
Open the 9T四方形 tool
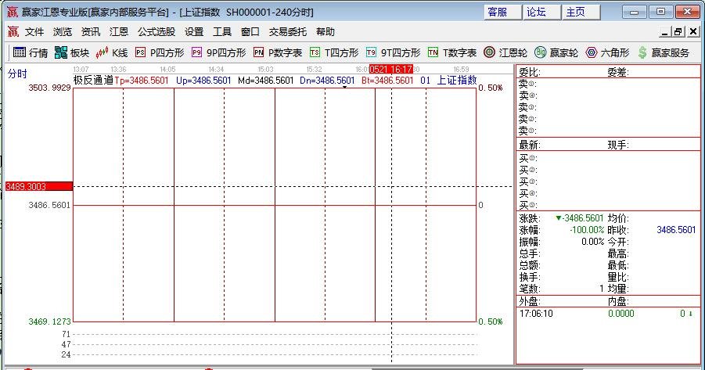coord(393,52)
